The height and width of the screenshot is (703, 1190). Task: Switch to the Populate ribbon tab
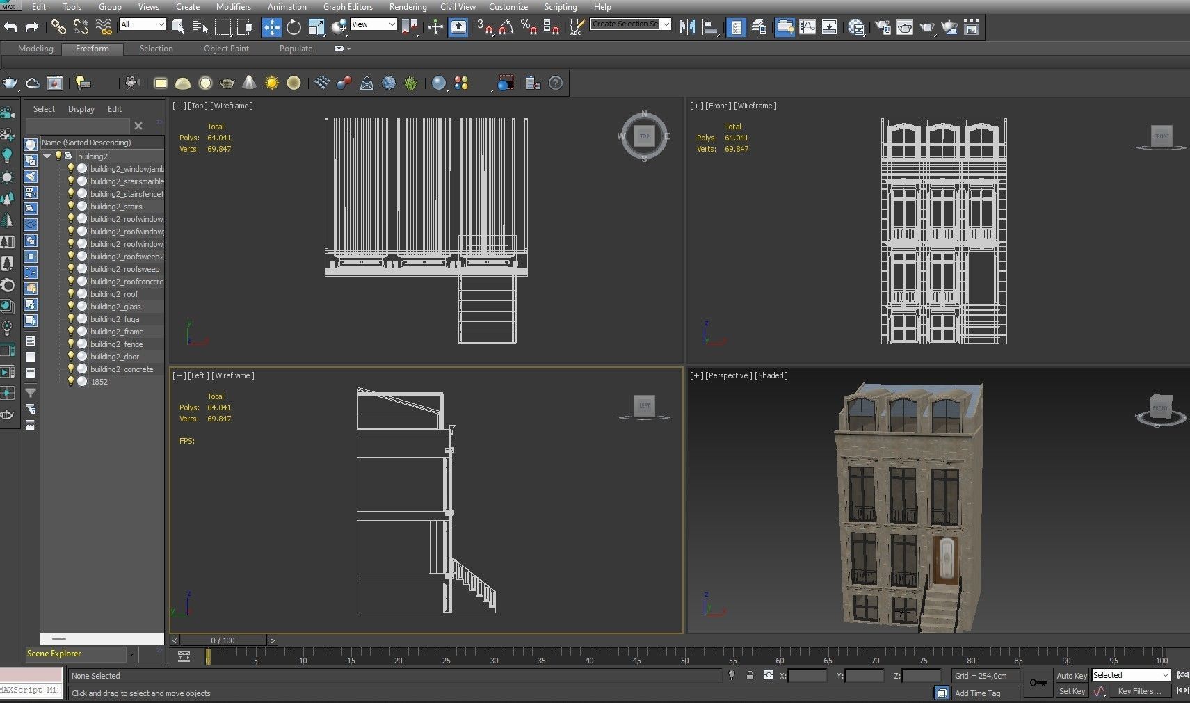(296, 49)
